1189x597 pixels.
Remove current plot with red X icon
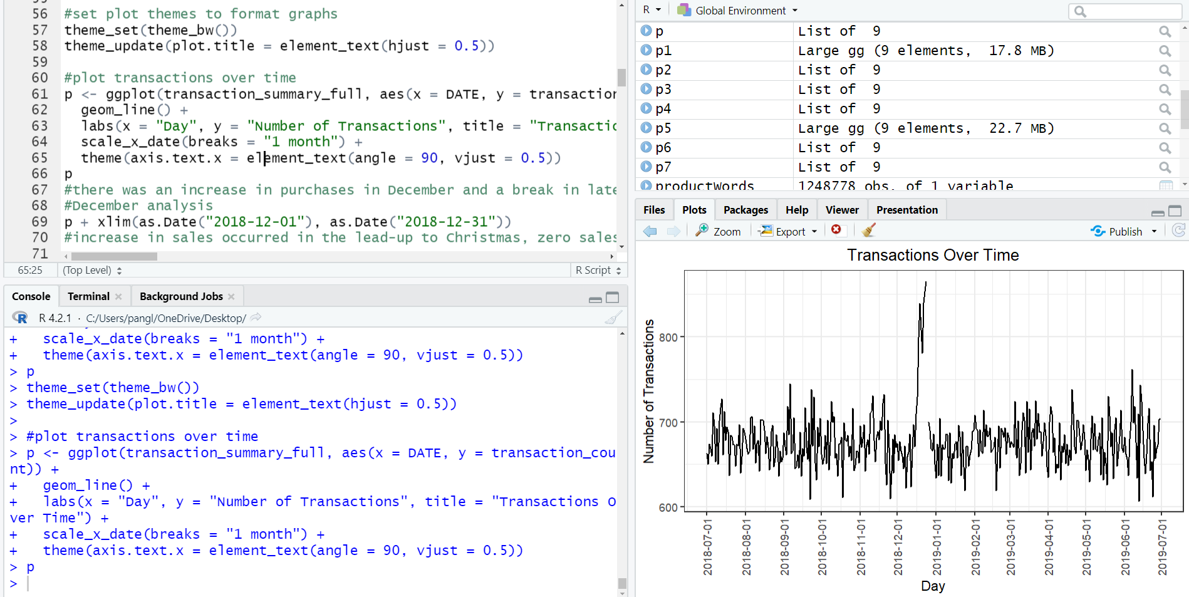coord(836,230)
